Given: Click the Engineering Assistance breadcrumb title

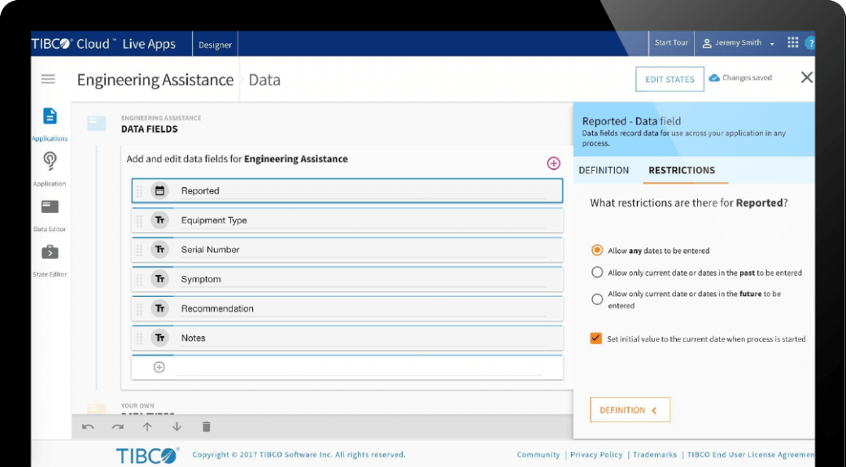Looking at the screenshot, I should pos(155,80).
